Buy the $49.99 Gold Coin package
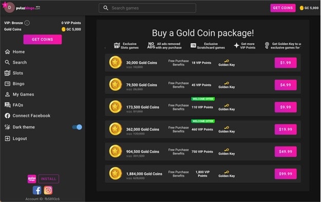321x202 pixels. 286,152
